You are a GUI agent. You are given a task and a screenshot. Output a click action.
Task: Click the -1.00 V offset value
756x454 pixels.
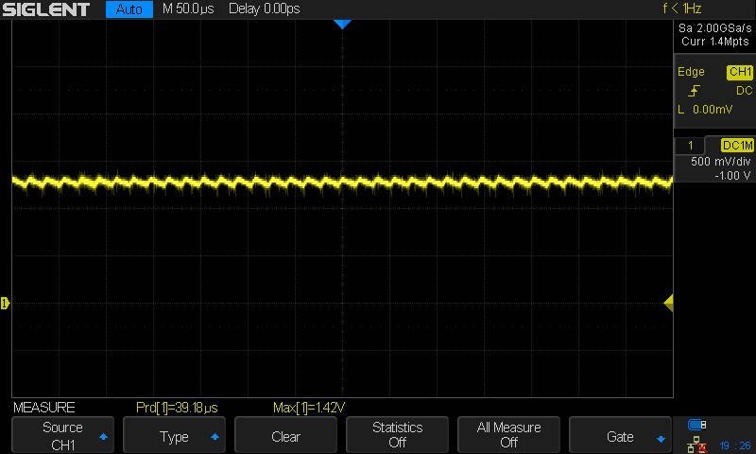pos(732,176)
